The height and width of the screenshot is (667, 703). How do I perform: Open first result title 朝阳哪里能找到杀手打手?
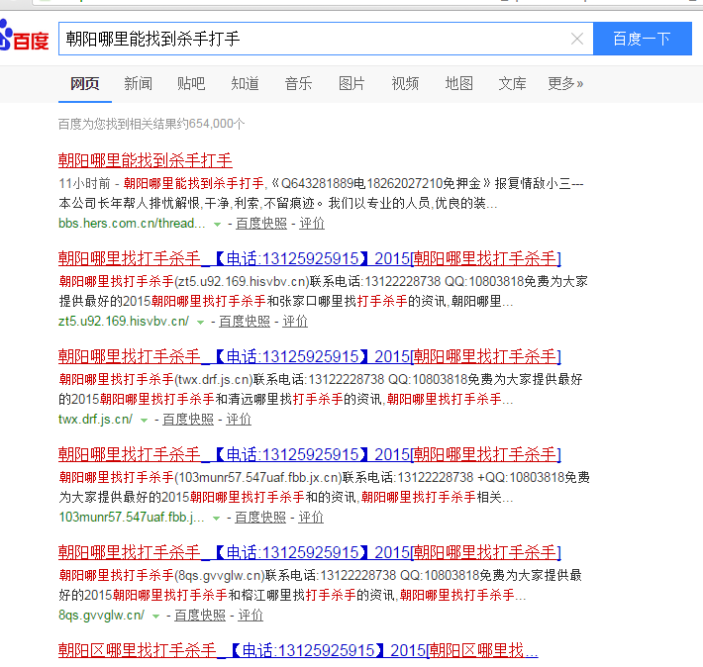pyautogui.click(x=146, y=160)
